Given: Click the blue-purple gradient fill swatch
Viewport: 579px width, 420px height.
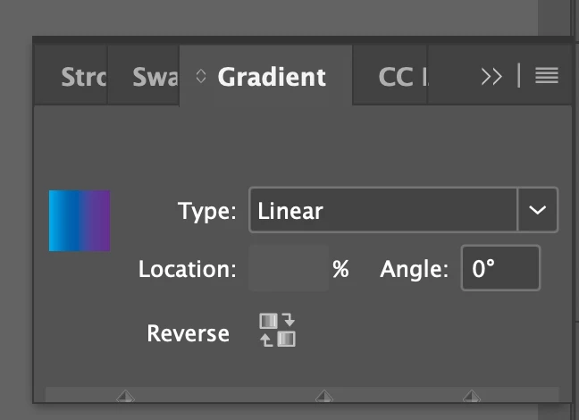Looking at the screenshot, I should [x=80, y=220].
